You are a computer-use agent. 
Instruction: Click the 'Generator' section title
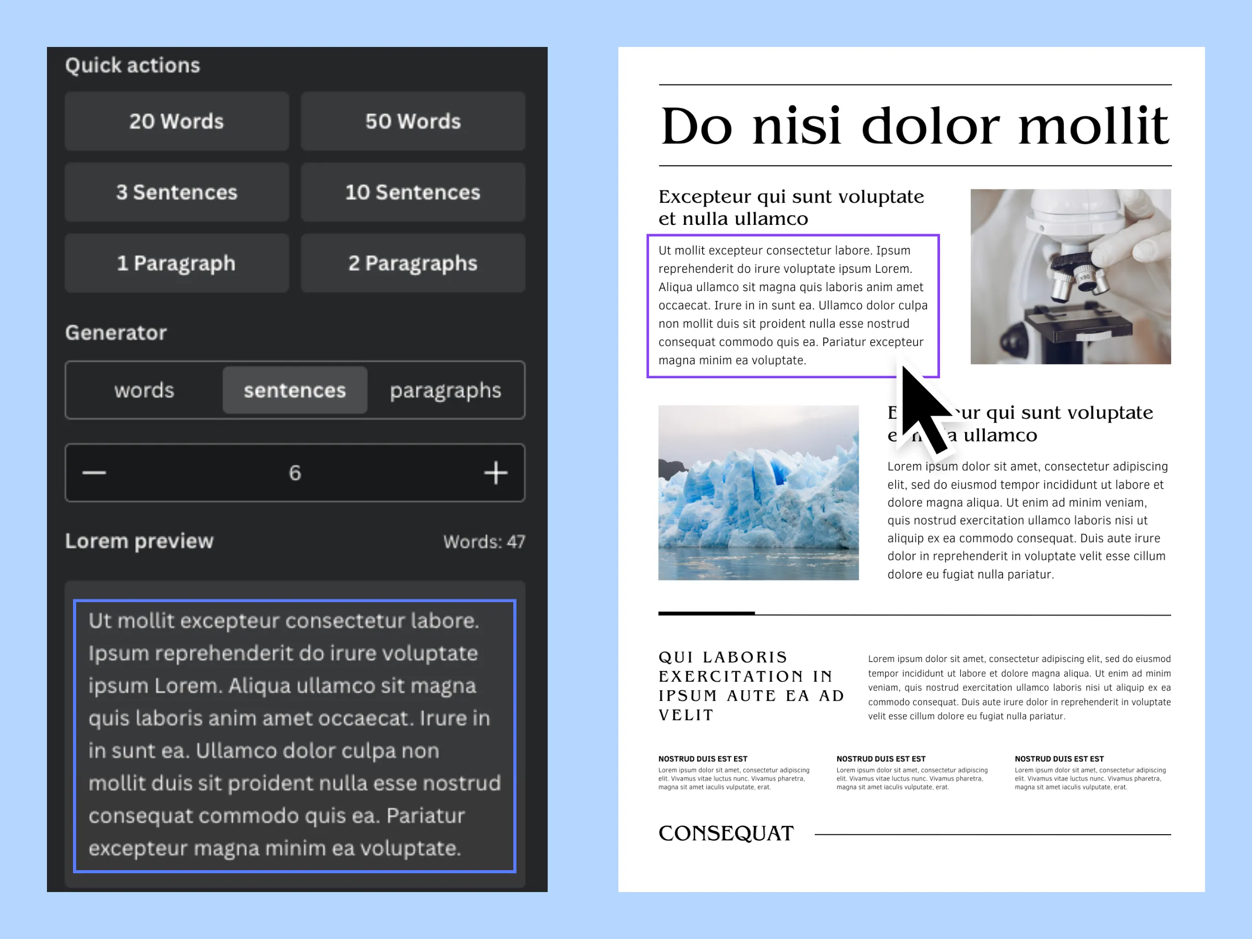[116, 333]
